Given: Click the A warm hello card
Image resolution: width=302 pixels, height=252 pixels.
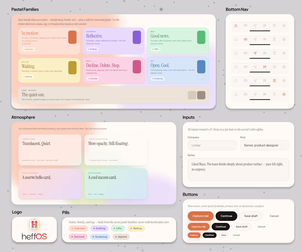Looking at the screenshot, I should (50, 184).
